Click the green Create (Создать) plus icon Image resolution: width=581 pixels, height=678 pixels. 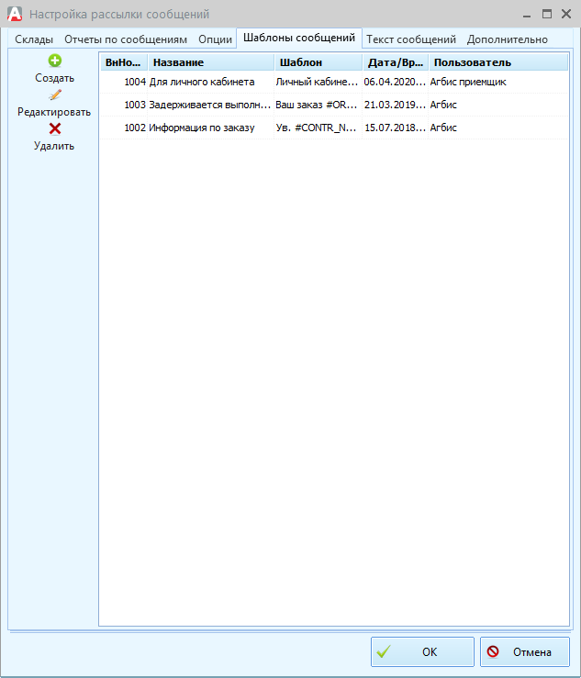(x=54, y=61)
